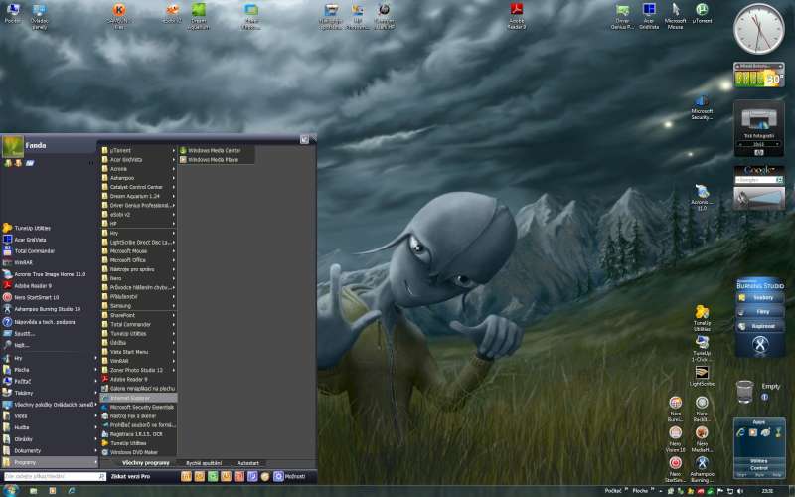The height and width of the screenshot is (497, 795).
Task: Expand the Total Commander folder submenu
Action: tap(138, 324)
